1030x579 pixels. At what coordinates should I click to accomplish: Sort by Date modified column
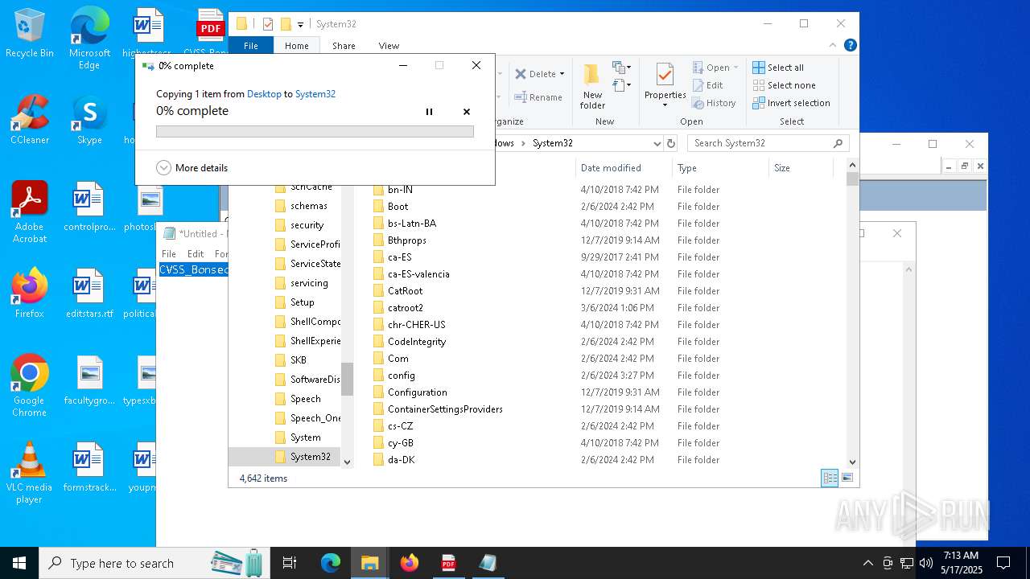pos(624,168)
